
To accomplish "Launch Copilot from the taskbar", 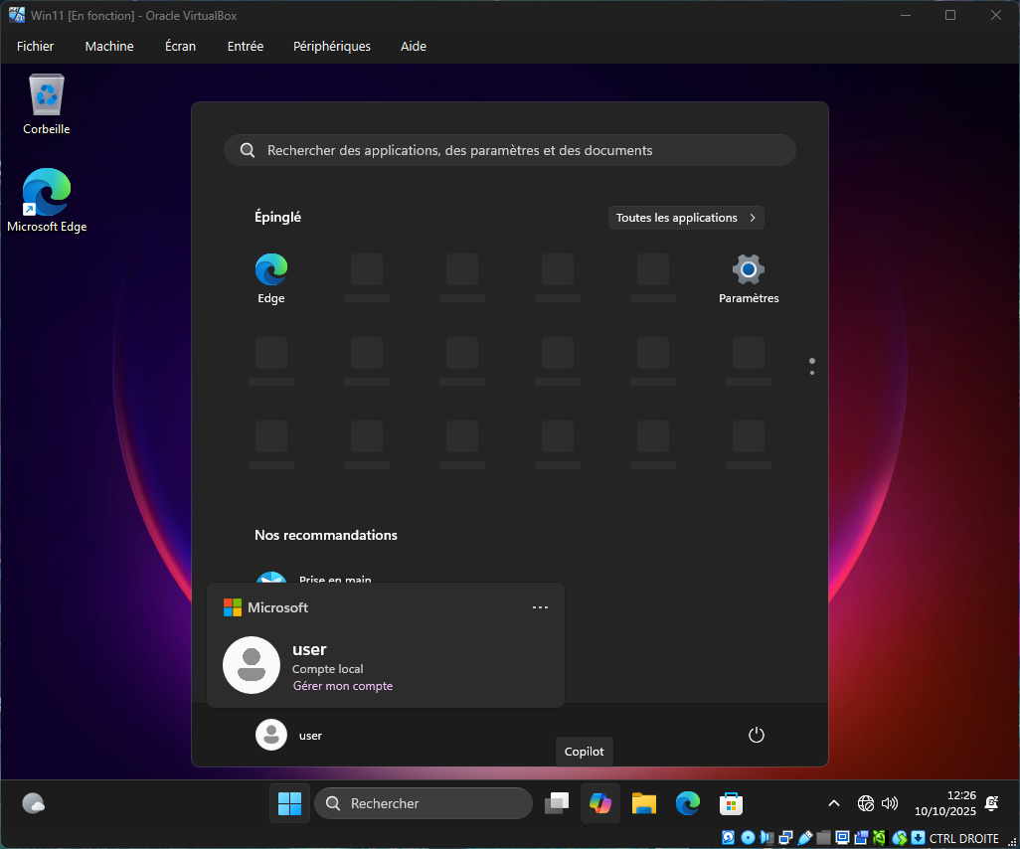I will [x=599, y=803].
